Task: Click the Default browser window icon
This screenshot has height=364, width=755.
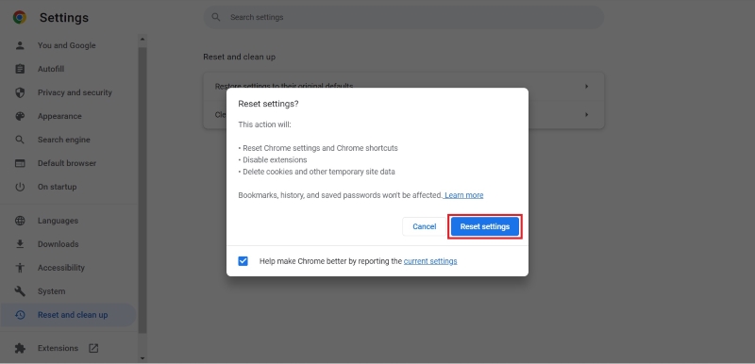Action: (20, 163)
